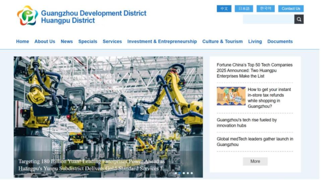Image resolution: width=321 pixels, height=180 pixels.
Task: Select the first carousel slide dot
Action: [176, 173]
